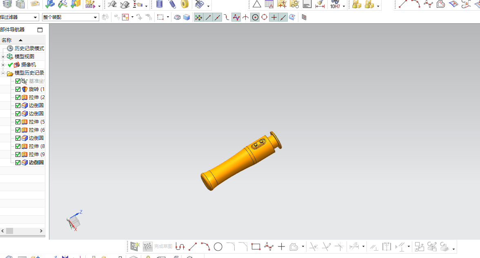480x258 pixels.
Task: Select the profile curve sketch tool
Action: tap(180, 247)
